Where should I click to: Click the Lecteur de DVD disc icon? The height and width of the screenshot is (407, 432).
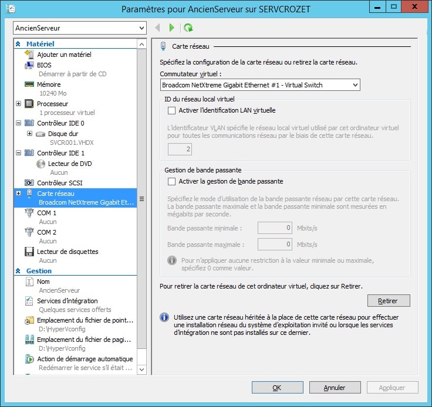point(41,164)
